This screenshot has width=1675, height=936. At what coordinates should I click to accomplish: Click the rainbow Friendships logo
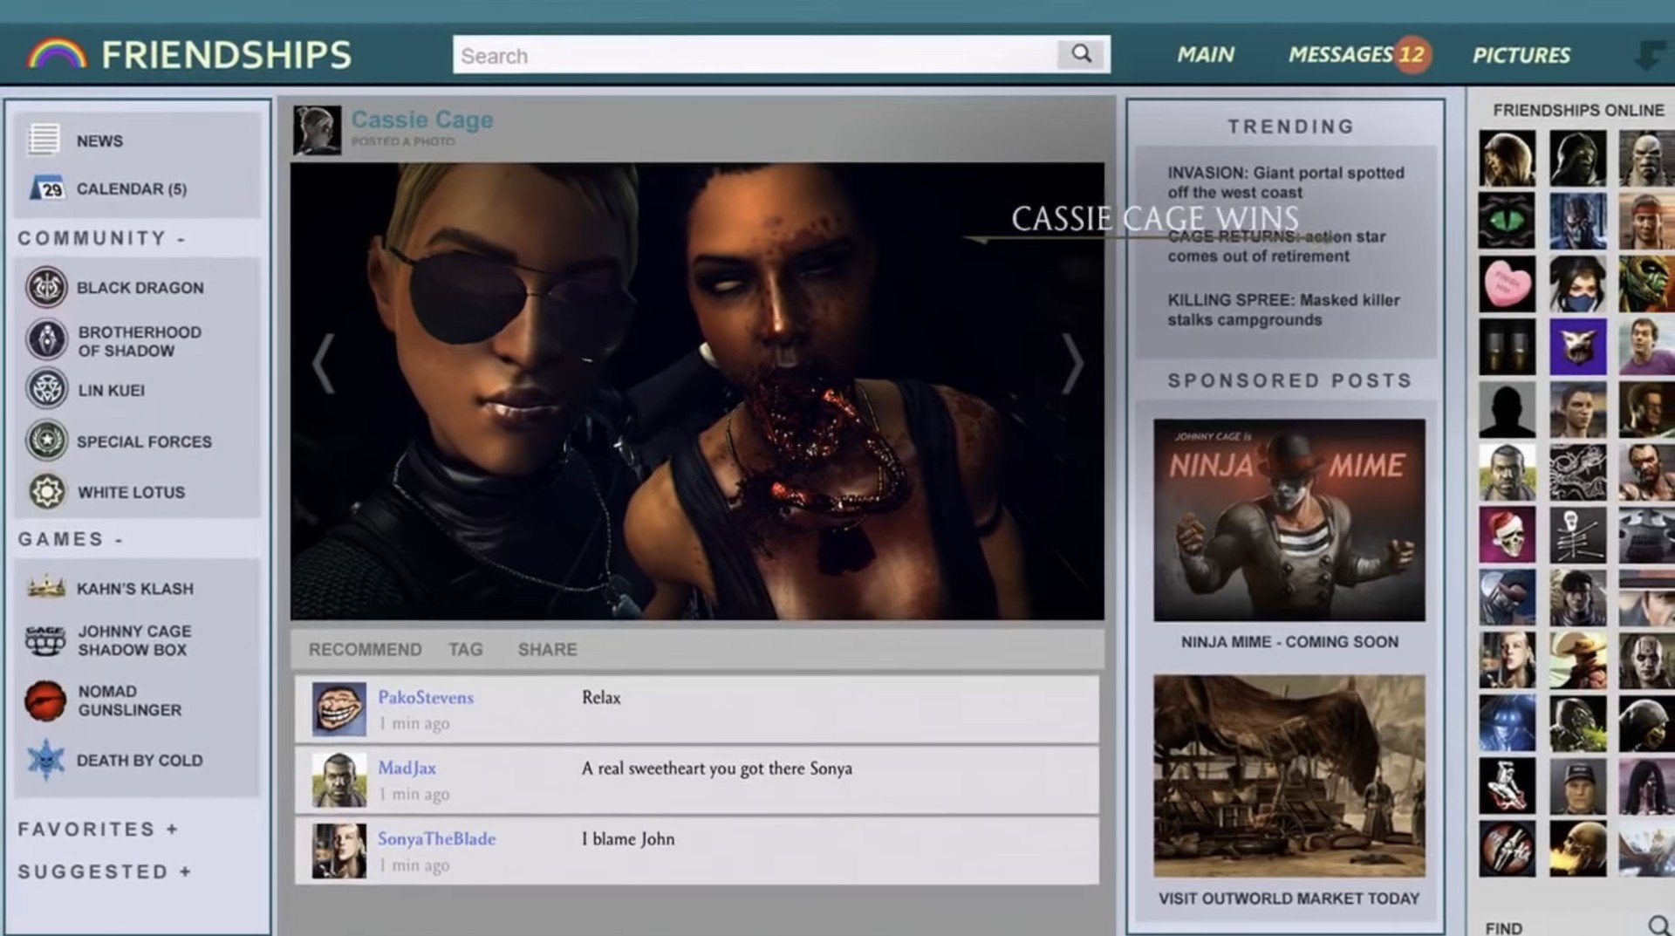(x=58, y=54)
